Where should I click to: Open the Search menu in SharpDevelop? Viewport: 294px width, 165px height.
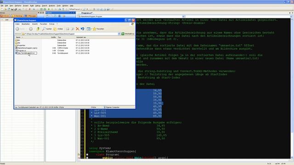click(x=45, y=6)
